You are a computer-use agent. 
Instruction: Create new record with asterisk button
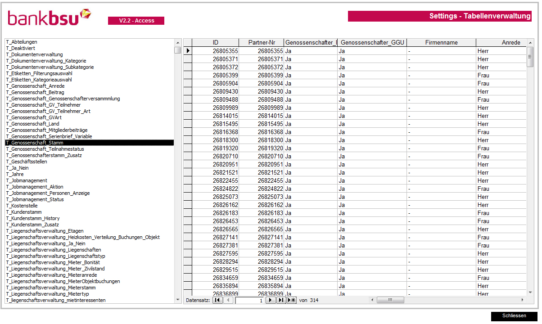click(291, 300)
